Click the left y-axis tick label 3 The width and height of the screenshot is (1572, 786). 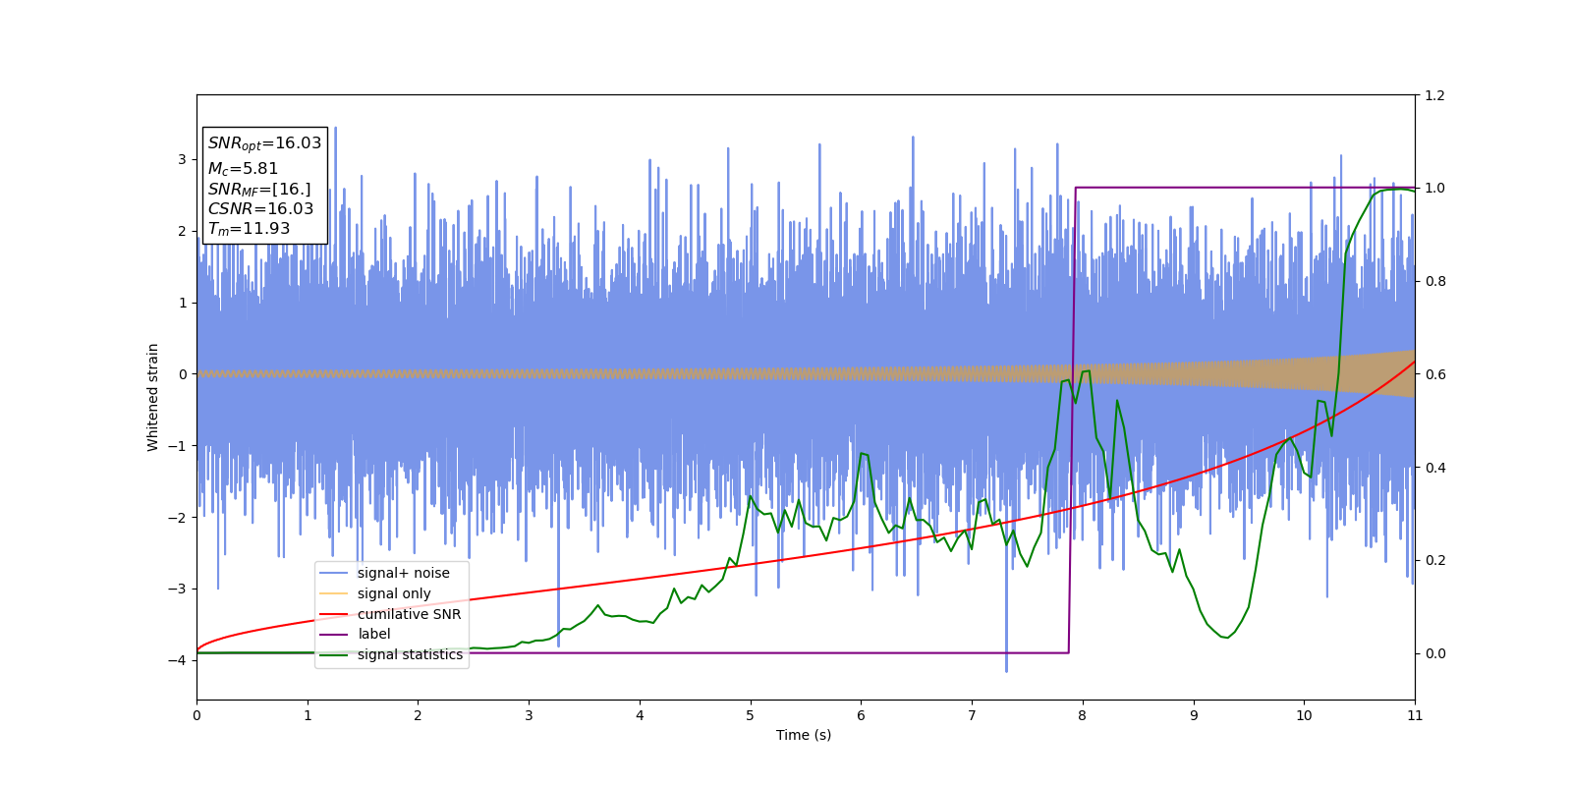click(x=182, y=159)
